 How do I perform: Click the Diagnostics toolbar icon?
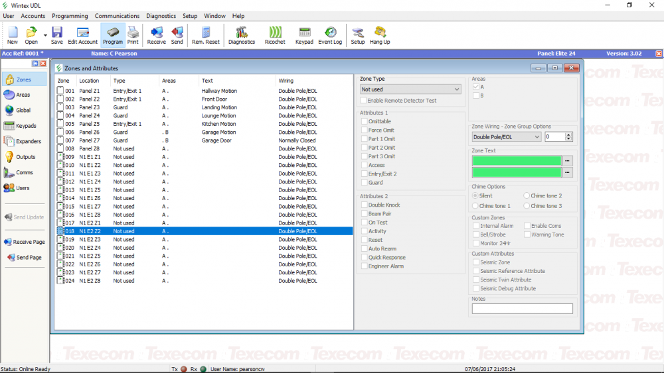point(241,35)
